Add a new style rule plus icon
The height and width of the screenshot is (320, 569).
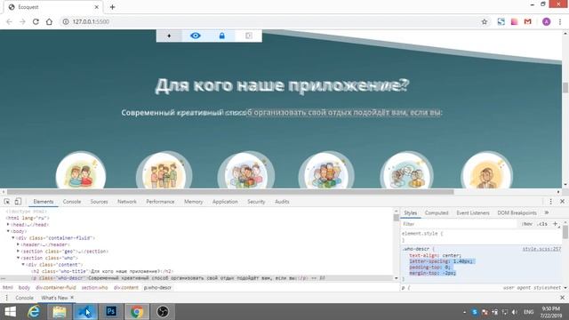pos(555,224)
